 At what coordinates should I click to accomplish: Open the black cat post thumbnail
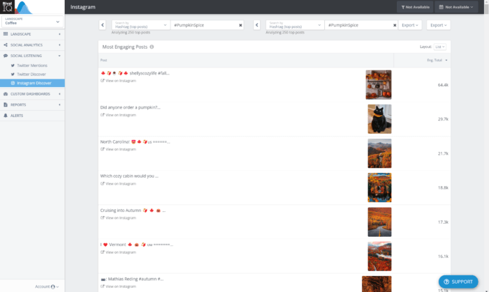[x=379, y=119]
